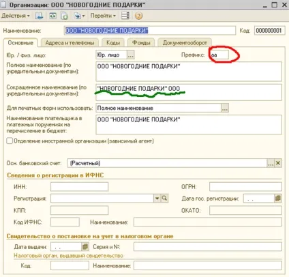Click ellipsis button next to Юр. лицо
Image resolution: width=289 pixels, height=277 pixels.
click(130, 55)
